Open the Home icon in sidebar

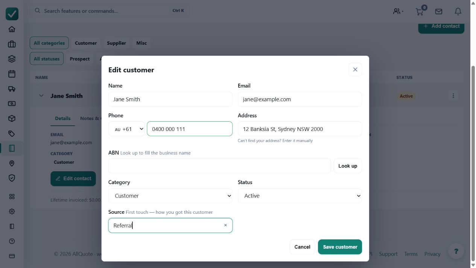[12, 29]
